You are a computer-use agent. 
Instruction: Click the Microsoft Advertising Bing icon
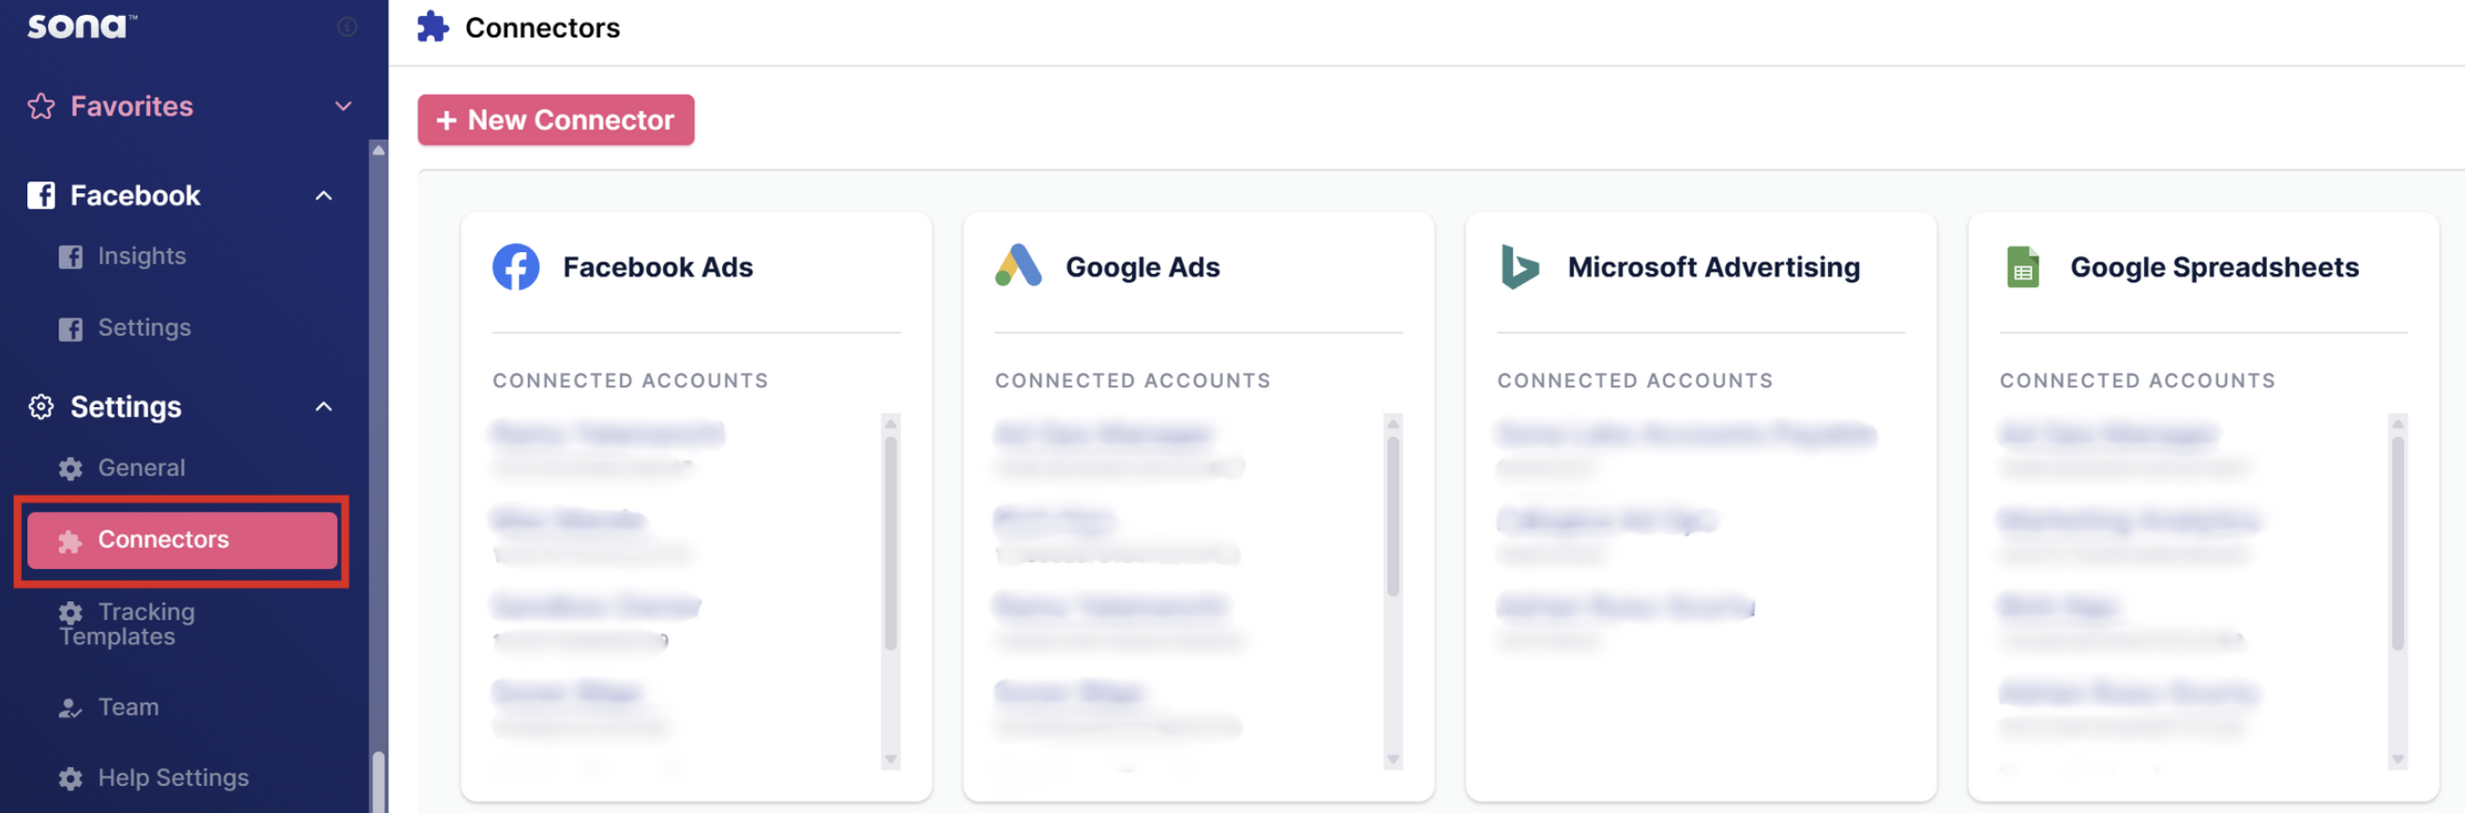1520,267
